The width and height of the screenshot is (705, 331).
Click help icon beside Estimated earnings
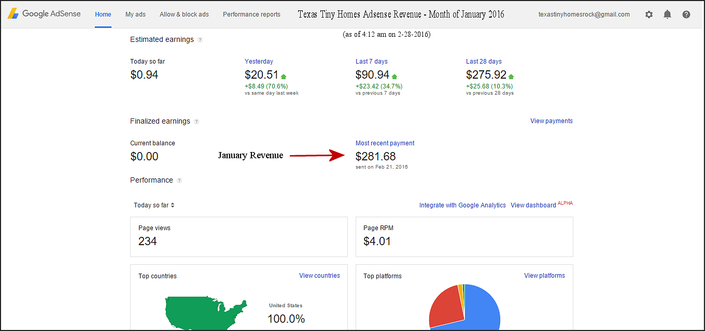[x=200, y=40]
